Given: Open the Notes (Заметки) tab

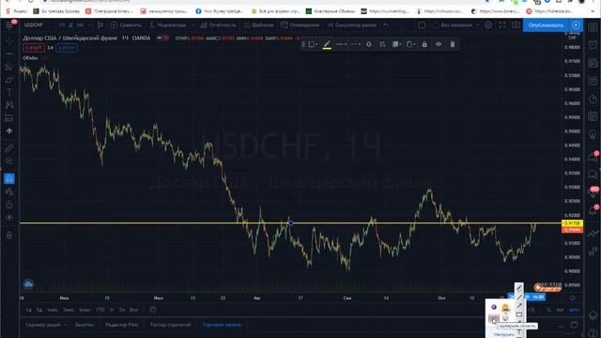Looking at the screenshot, I should [x=85, y=325].
